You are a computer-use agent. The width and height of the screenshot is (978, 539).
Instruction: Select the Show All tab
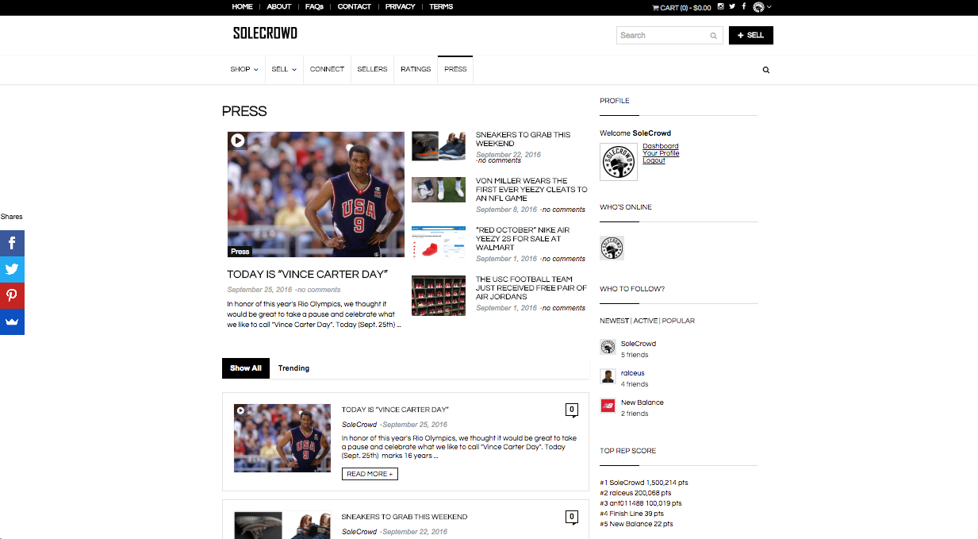coord(246,368)
